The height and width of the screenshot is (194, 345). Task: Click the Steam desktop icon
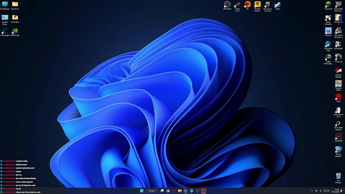278,6
